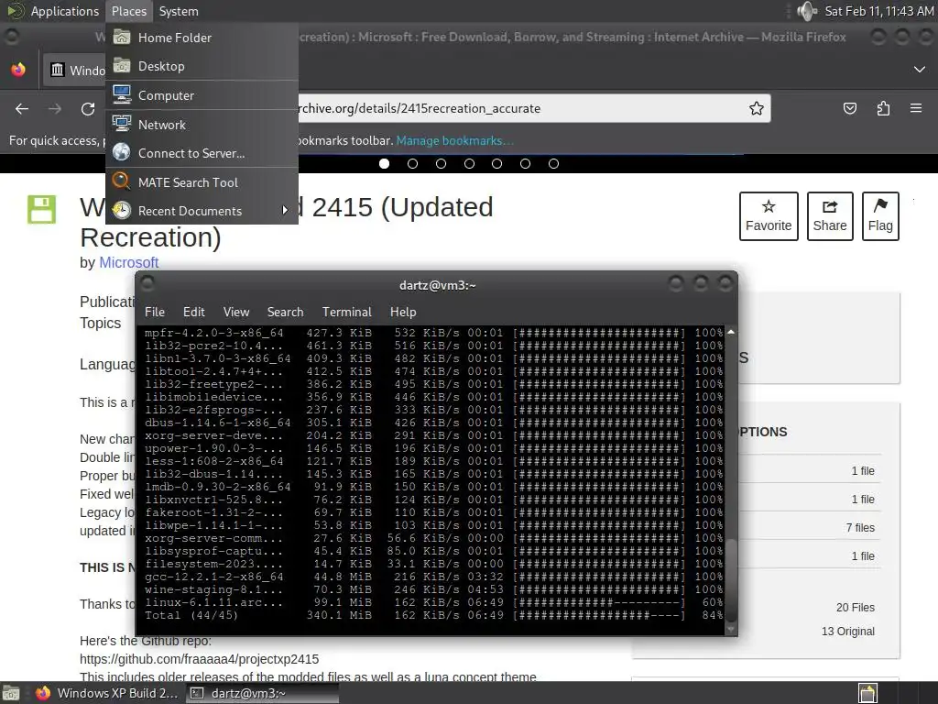938x704 pixels.
Task: Open Save to Pocket icon
Action: pyautogui.click(x=849, y=108)
